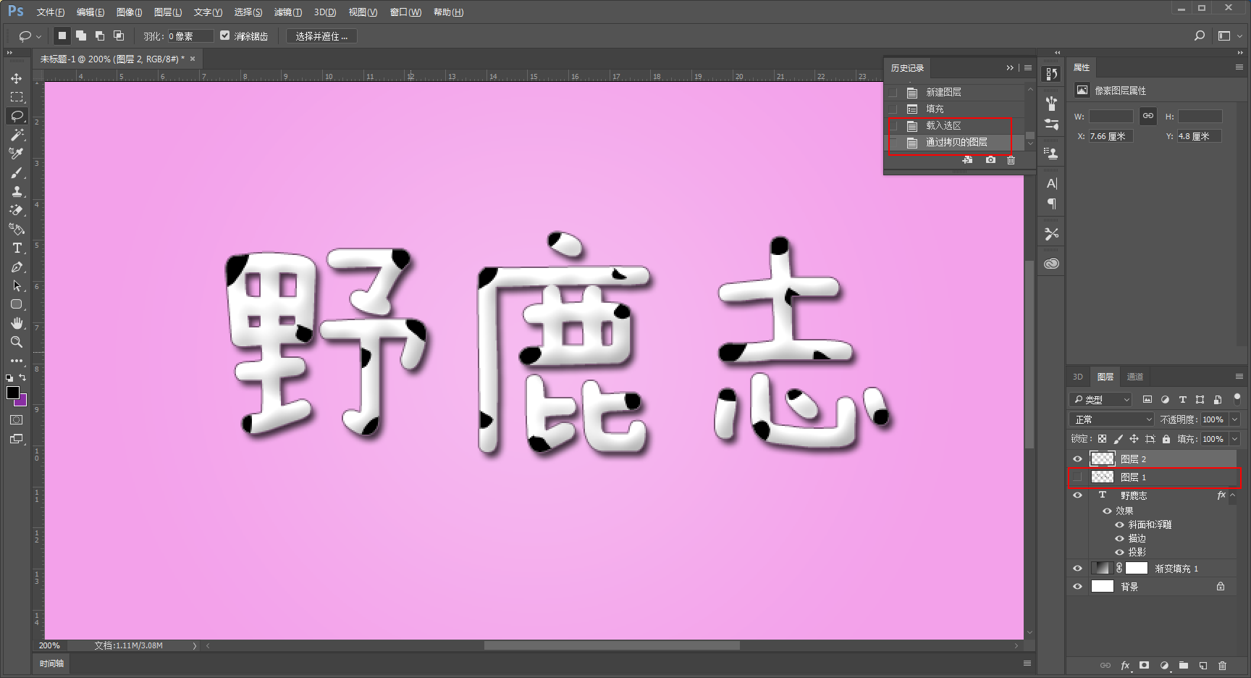Screen dimensions: 1251x678
Task: Select the Eyedropper tool
Action: [16, 154]
